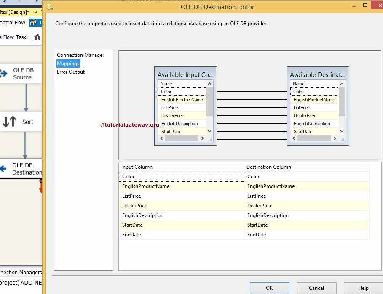The image size is (383, 294).
Task: Select the Connection Manager page
Action: (x=80, y=55)
